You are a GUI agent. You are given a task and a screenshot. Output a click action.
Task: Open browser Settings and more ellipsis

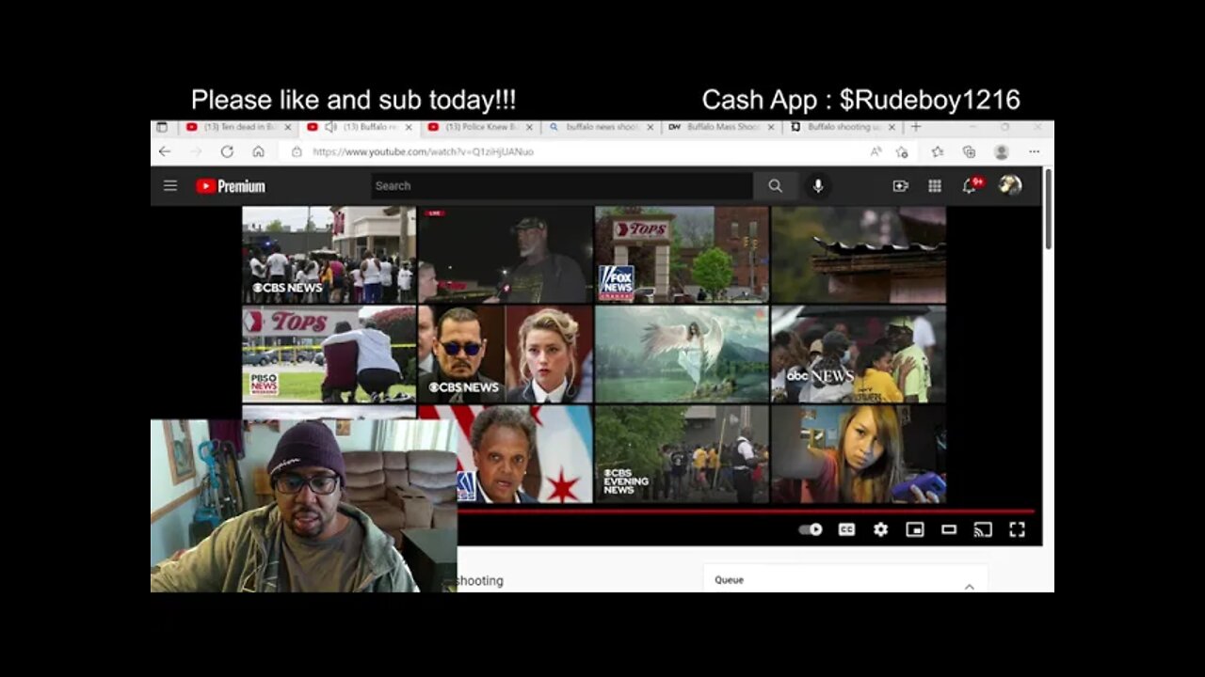click(1034, 151)
